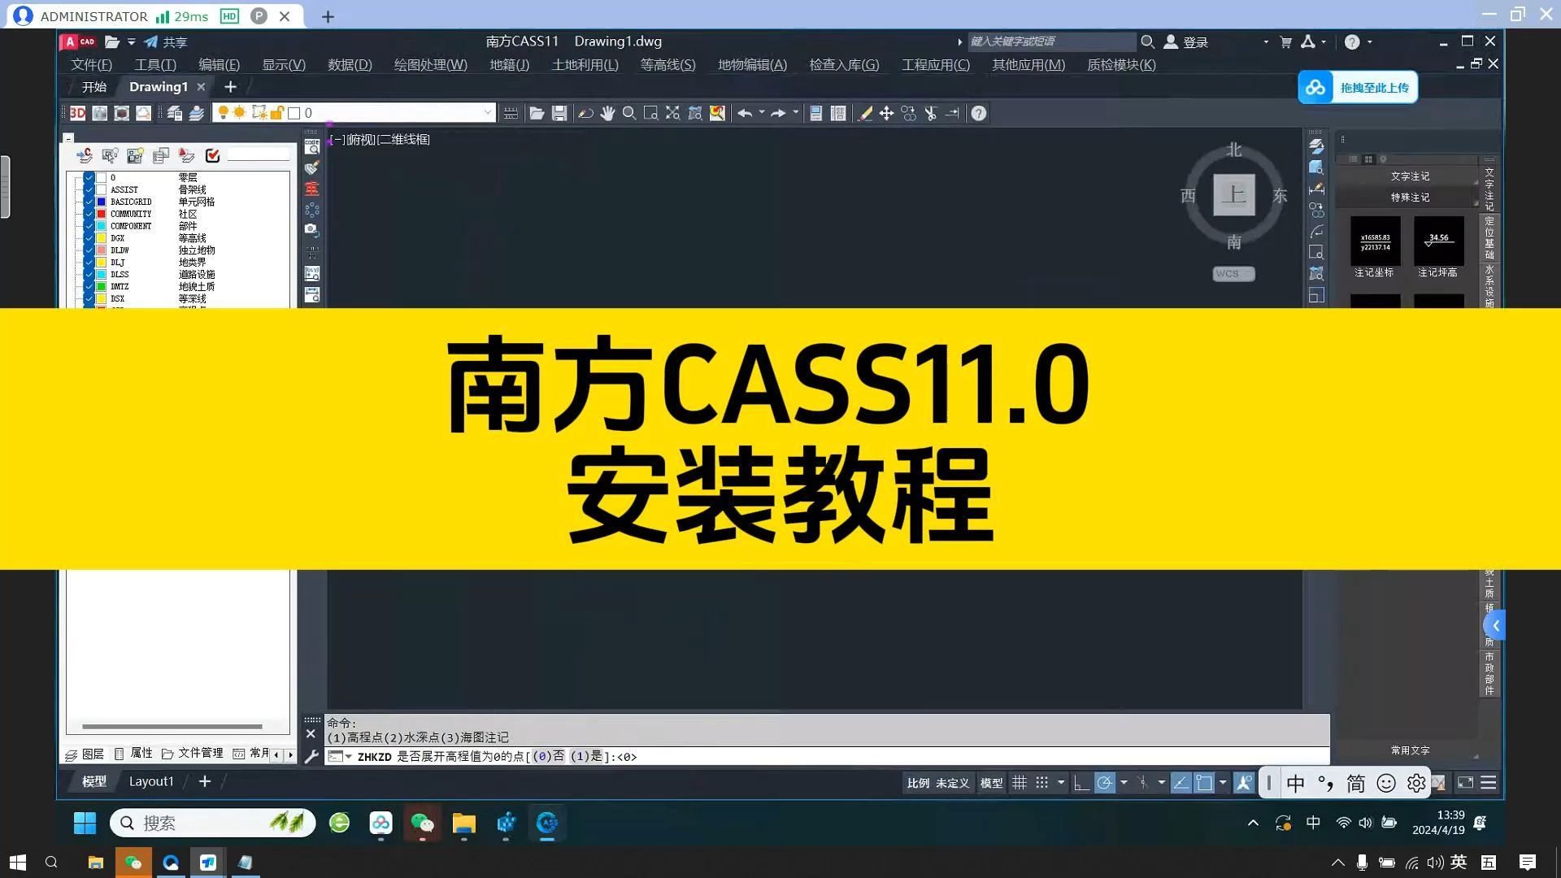Image resolution: width=1561 pixels, height=878 pixels.
Task: Undo the last action with the Undo arrow
Action: point(746,113)
